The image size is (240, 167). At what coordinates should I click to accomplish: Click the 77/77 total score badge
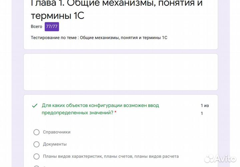[52, 27]
